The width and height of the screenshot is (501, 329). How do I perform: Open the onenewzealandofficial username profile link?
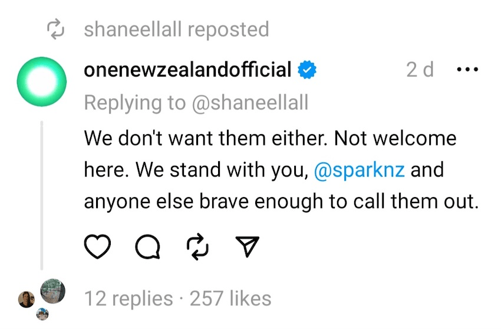[187, 69]
